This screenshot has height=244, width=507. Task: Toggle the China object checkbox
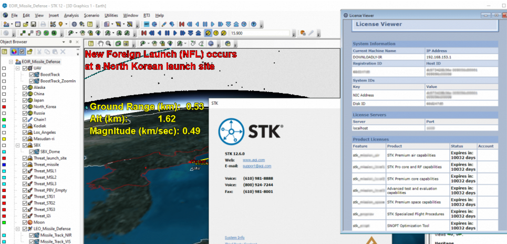(x=25, y=94)
